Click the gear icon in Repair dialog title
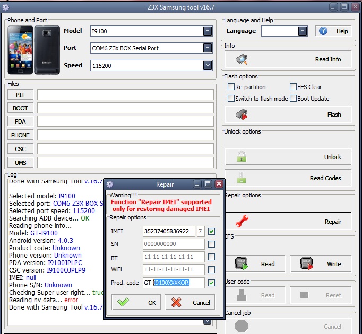This screenshot has height=334, width=362. (110, 184)
